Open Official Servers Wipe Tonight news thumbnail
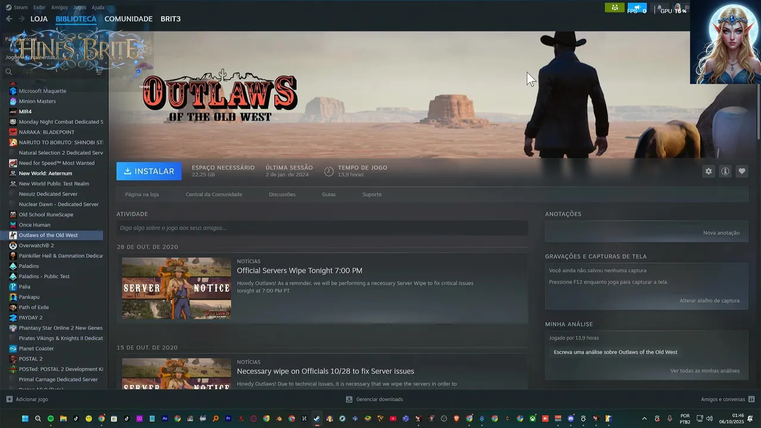This screenshot has width=761, height=428. click(177, 288)
